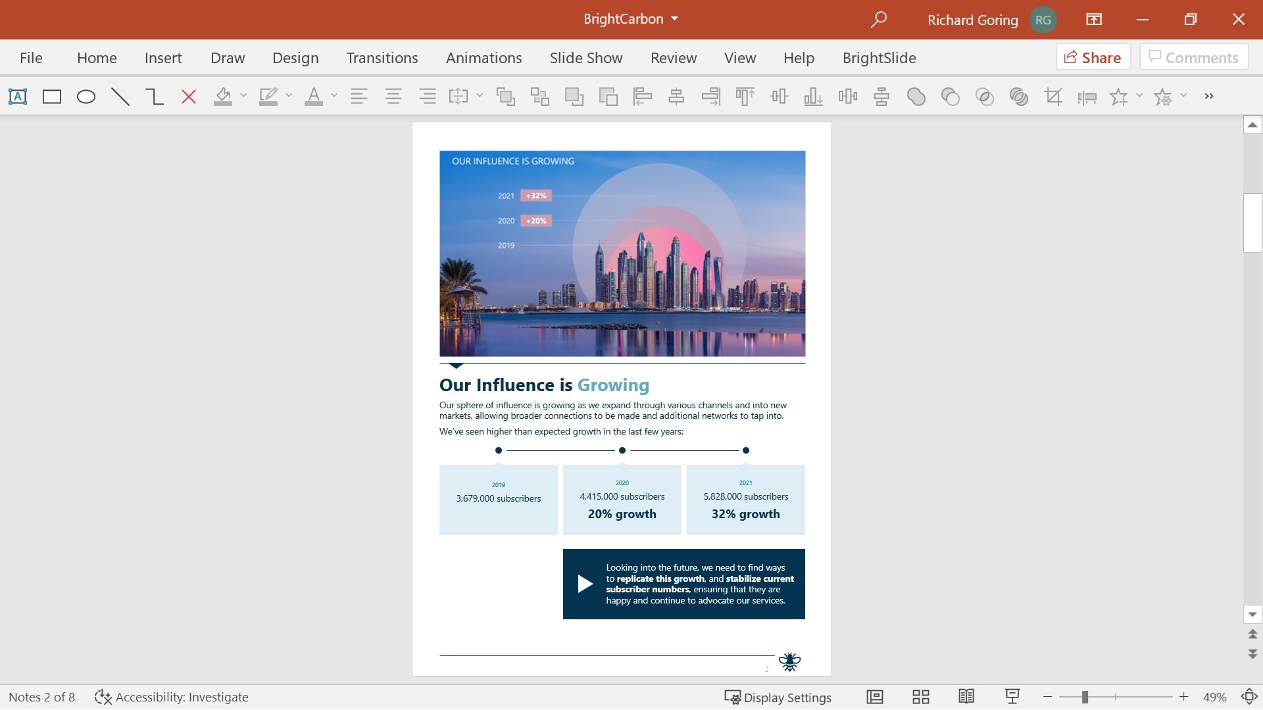Select the freeform shape tool
1263x710 pixels.
(155, 95)
